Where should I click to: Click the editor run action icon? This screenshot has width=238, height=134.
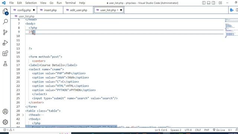[232, 10]
